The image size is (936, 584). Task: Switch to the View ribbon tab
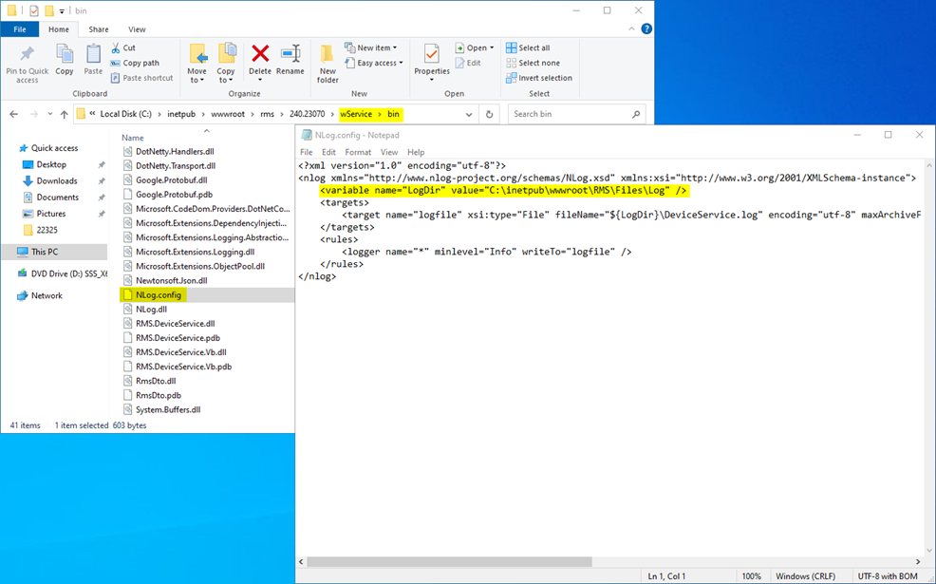click(137, 29)
